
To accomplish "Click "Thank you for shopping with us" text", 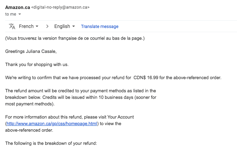I will tap(37, 65).
